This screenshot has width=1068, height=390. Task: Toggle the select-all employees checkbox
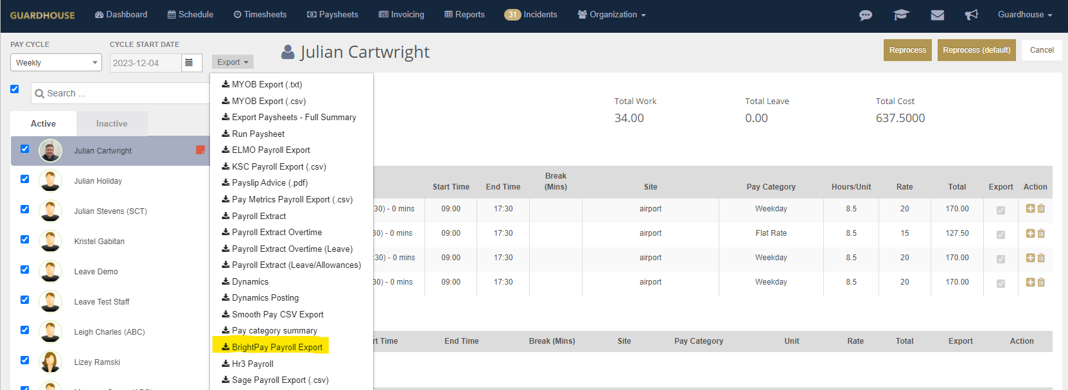coord(15,89)
